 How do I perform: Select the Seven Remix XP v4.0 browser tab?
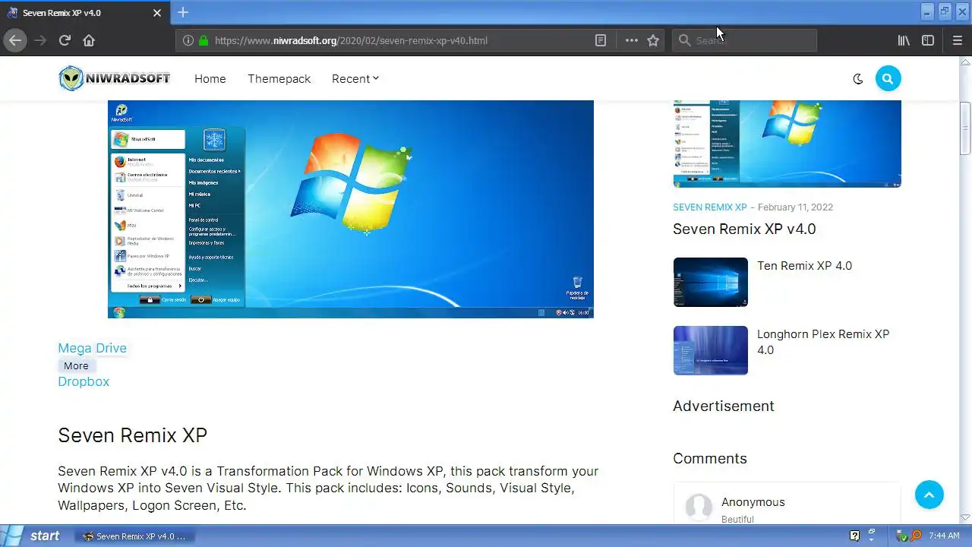84,13
